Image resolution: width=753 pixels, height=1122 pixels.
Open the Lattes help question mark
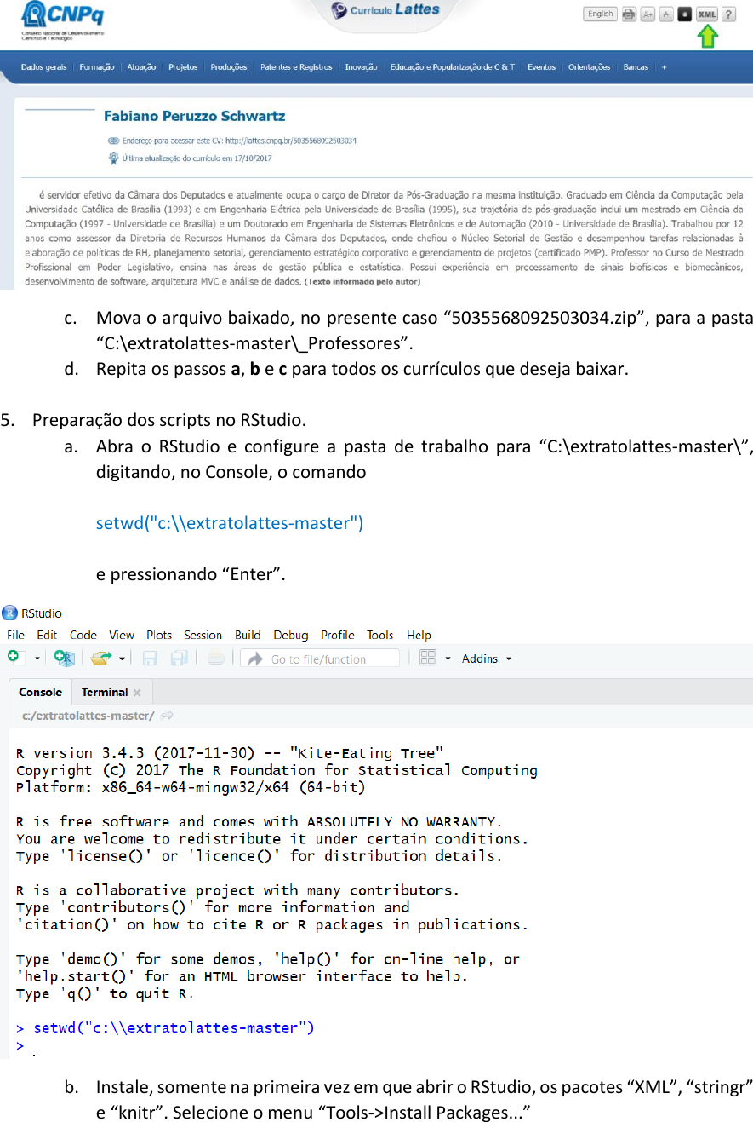(x=729, y=14)
